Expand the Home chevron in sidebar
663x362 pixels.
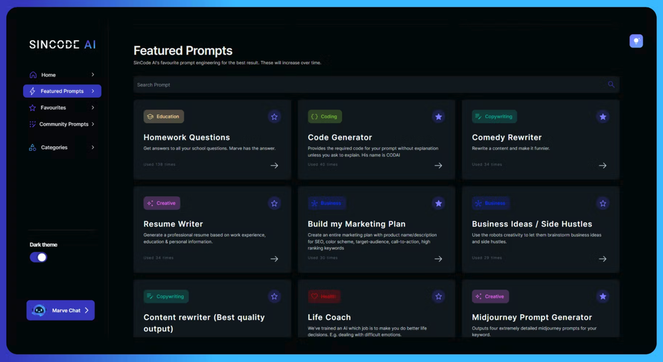pos(93,75)
